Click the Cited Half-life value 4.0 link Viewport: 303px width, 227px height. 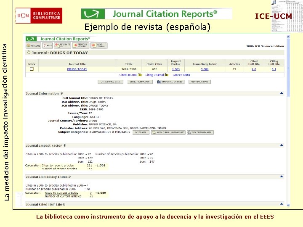point(254,69)
